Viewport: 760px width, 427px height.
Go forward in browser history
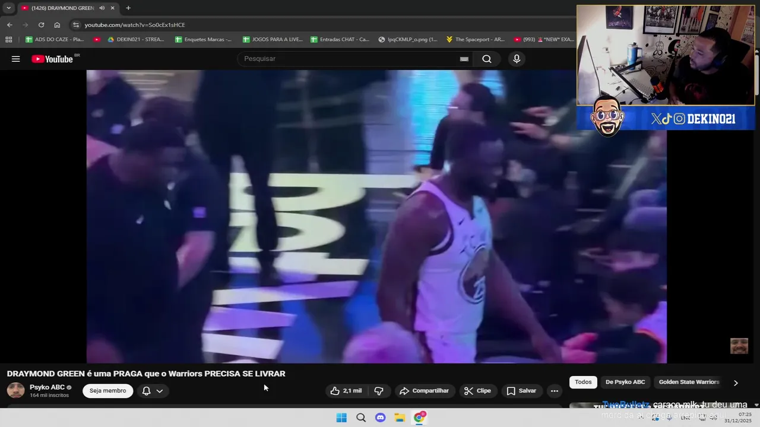26,25
